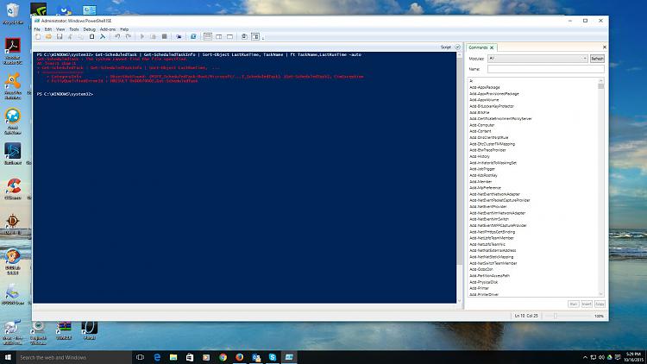647x364 pixels.
Task: Expand the Script pane chevron
Action: tap(457, 47)
